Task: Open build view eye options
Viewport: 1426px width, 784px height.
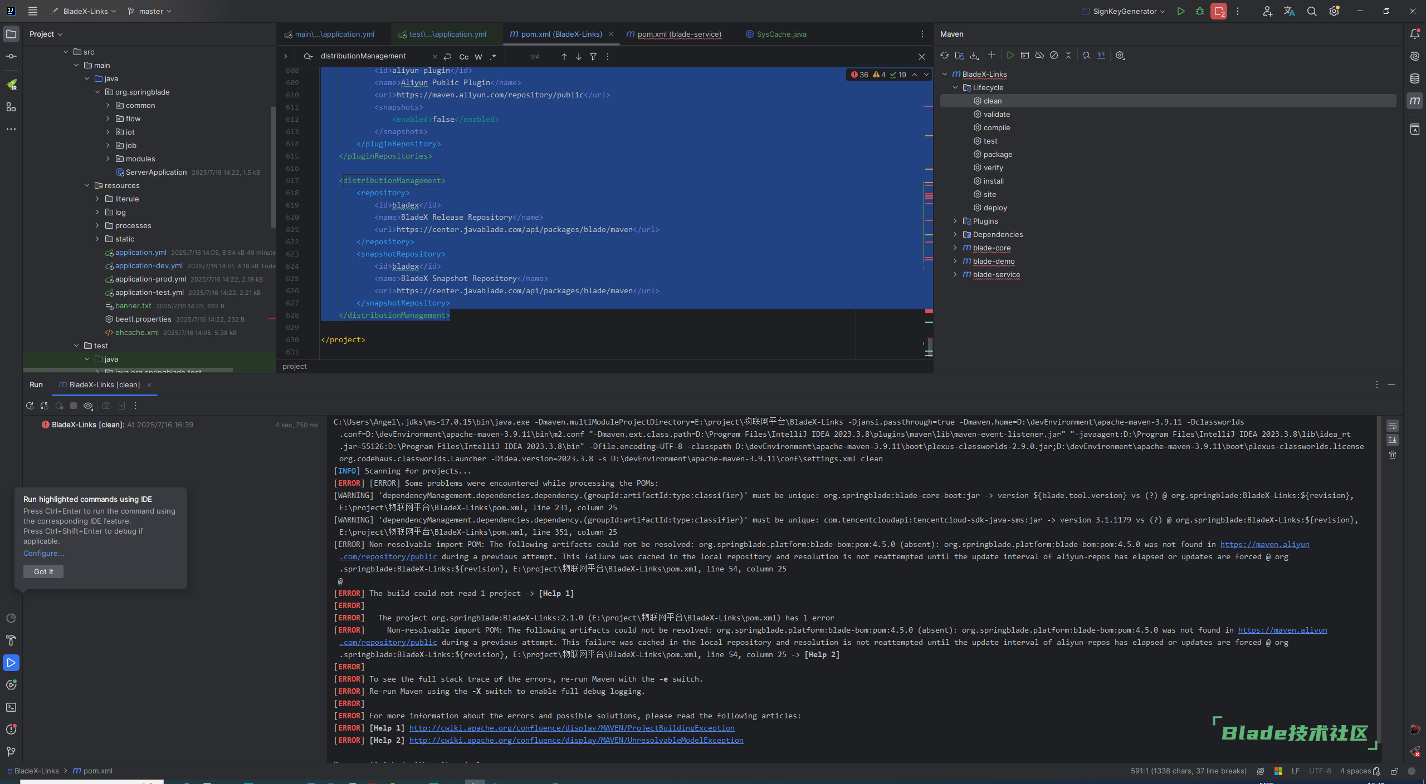Action: pyautogui.click(x=88, y=406)
